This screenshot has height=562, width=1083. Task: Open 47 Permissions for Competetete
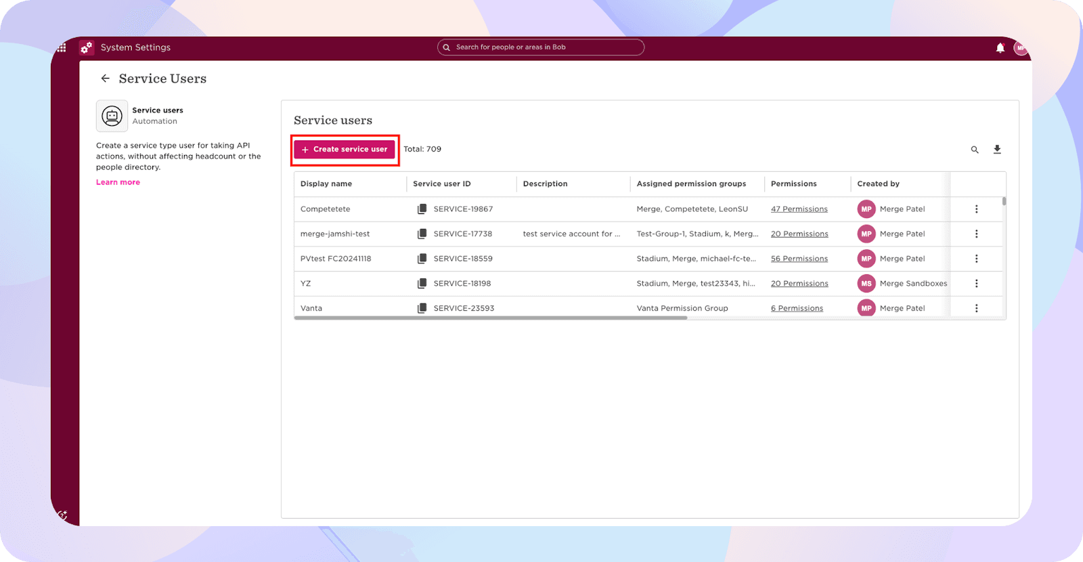[x=799, y=209]
